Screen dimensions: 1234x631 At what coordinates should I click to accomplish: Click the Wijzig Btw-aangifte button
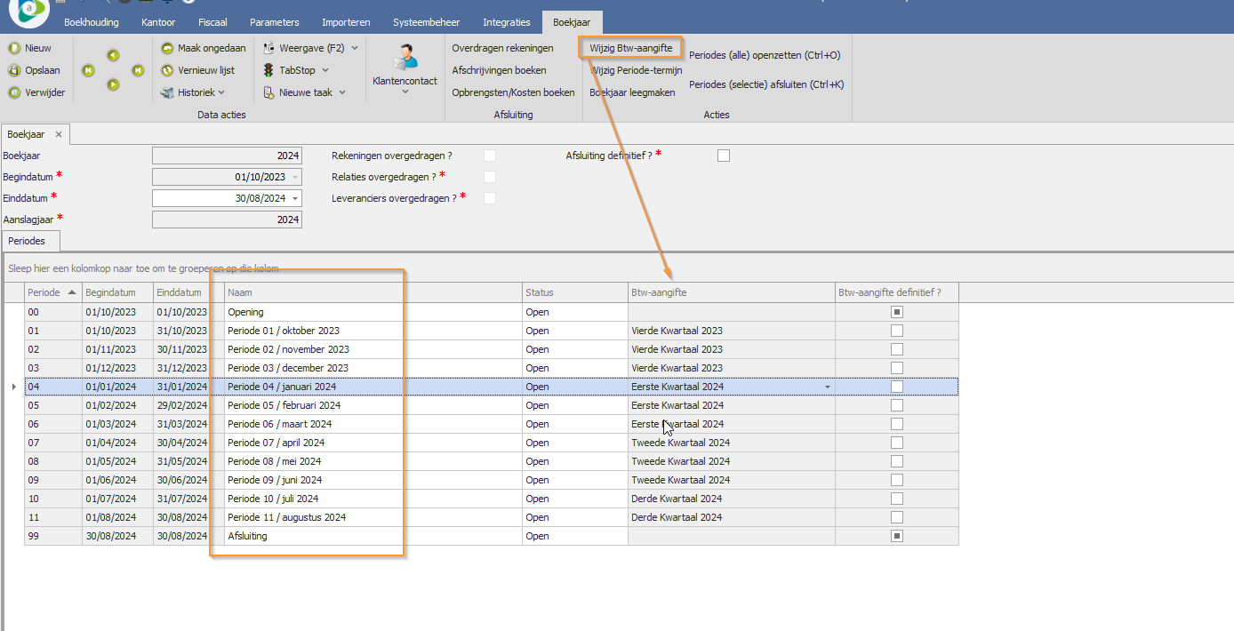(630, 48)
